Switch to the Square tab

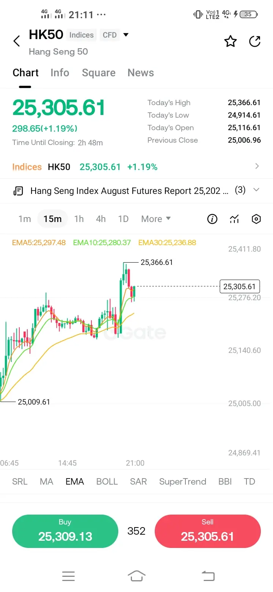click(99, 73)
